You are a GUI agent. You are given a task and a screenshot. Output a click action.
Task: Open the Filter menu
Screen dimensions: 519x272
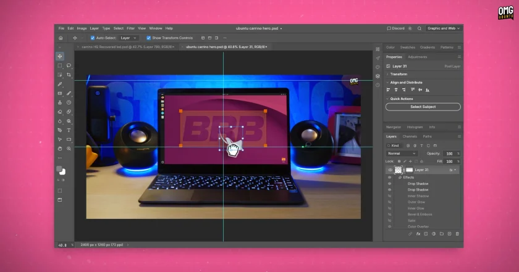coord(131,28)
